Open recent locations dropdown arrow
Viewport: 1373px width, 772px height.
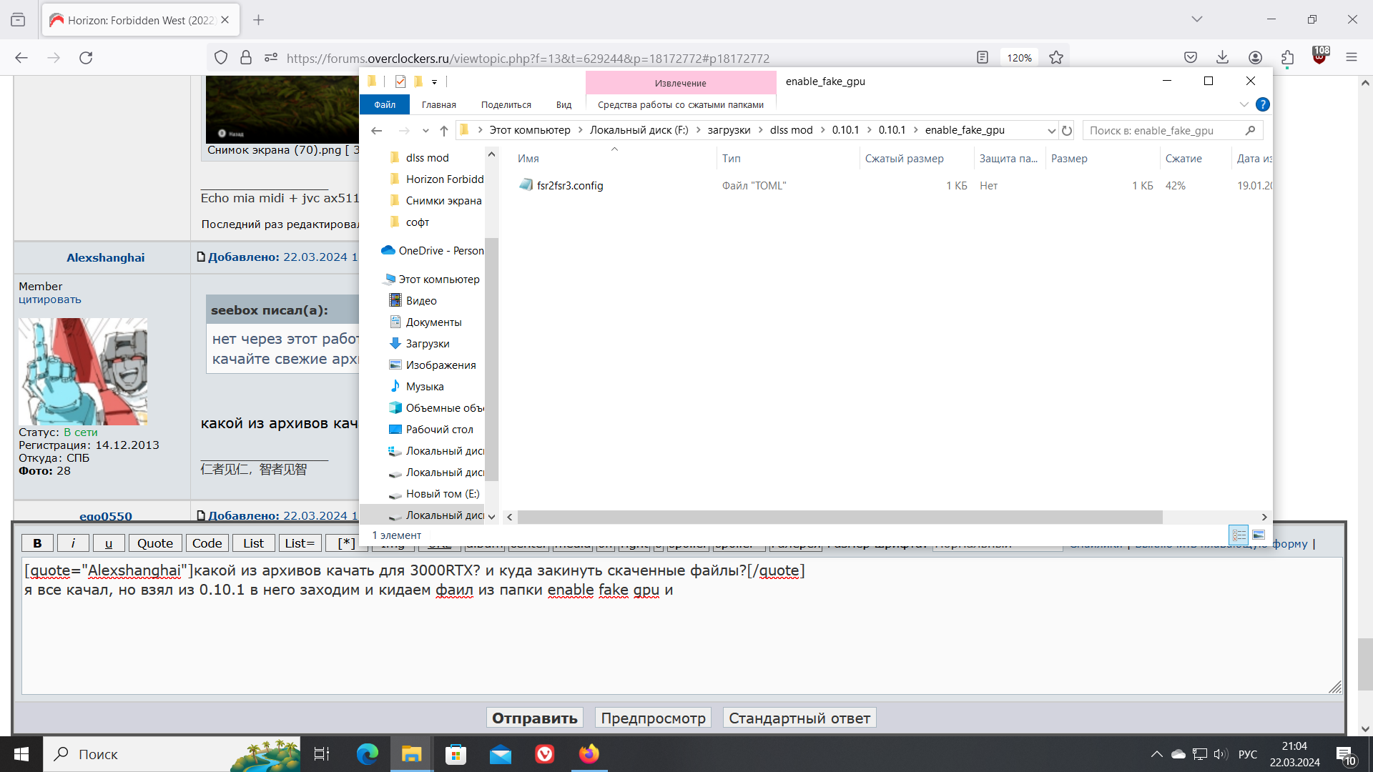(425, 130)
